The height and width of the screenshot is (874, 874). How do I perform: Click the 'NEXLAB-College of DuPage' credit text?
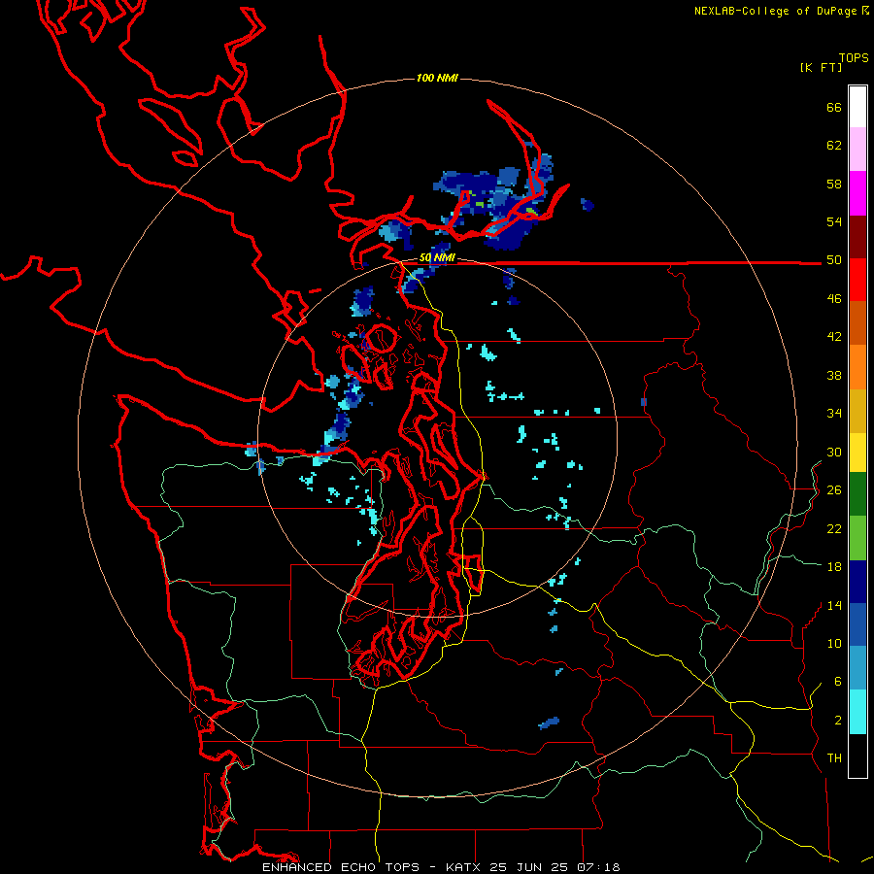tap(775, 11)
